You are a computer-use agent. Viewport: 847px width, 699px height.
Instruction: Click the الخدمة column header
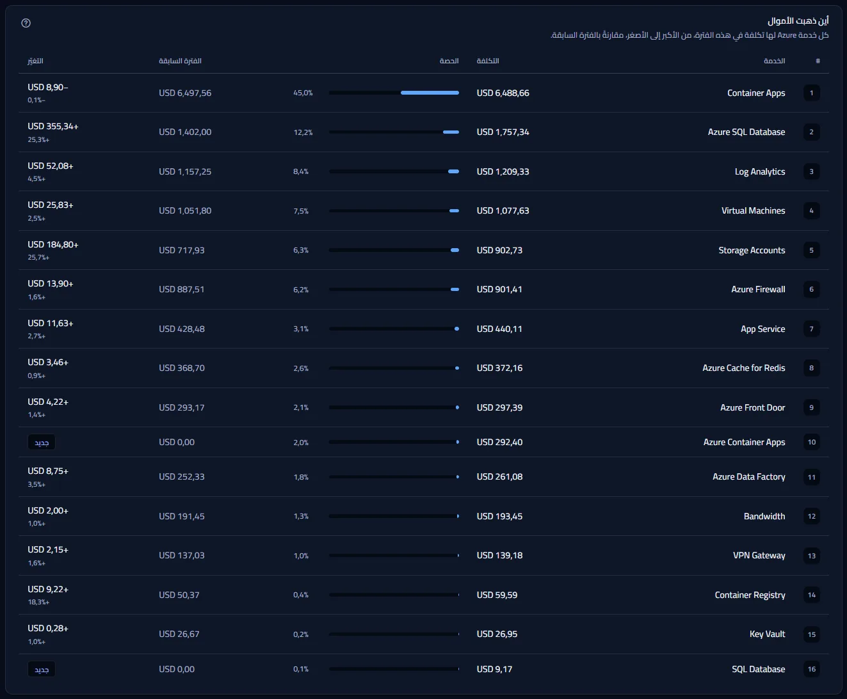(x=774, y=61)
